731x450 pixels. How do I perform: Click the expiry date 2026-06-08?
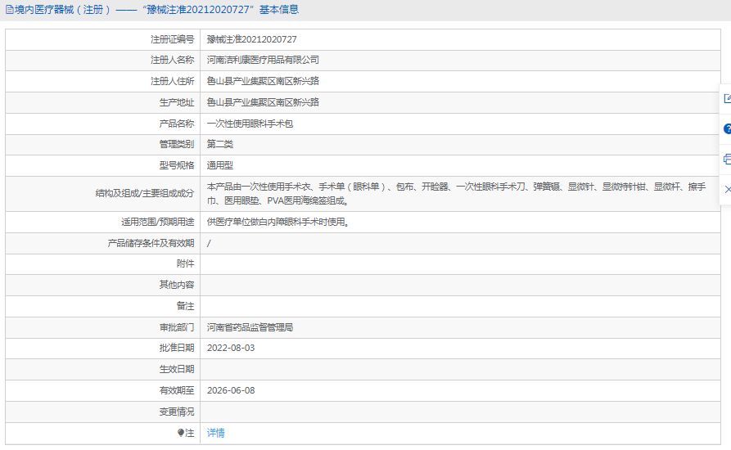pyautogui.click(x=231, y=390)
